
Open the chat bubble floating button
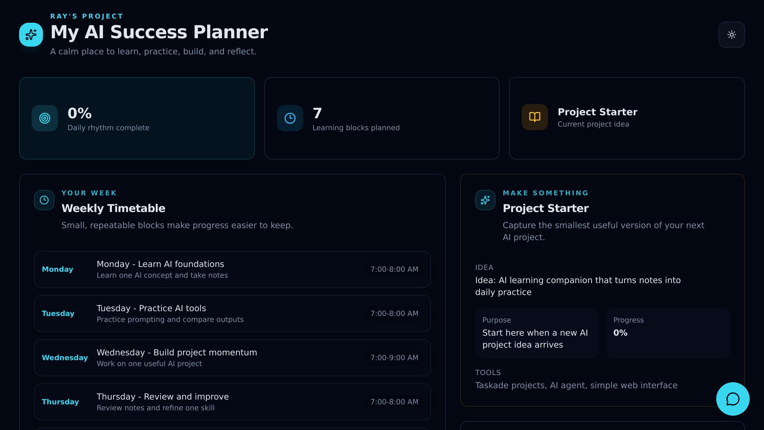(x=733, y=399)
